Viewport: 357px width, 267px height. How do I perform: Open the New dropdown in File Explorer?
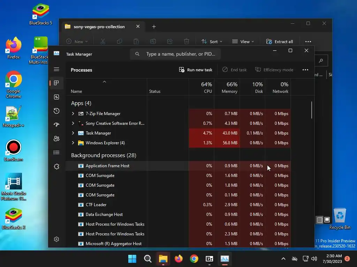pyautogui.click(x=77, y=42)
